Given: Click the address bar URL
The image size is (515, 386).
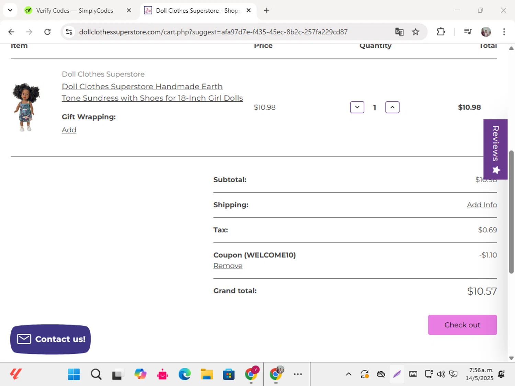Looking at the screenshot, I should pos(213,32).
